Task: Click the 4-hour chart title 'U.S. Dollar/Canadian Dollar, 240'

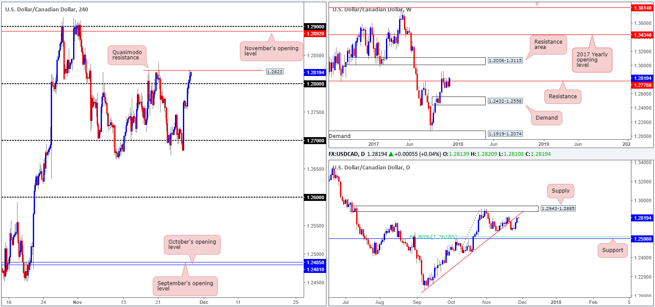Action: 46,9
